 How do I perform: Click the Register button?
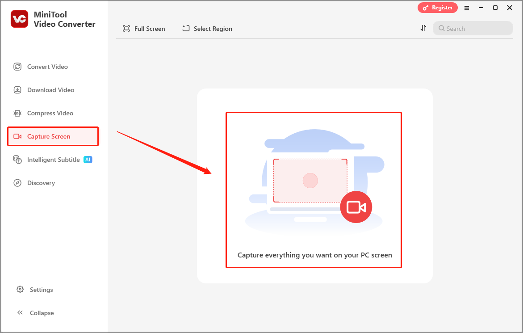point(437,8)
